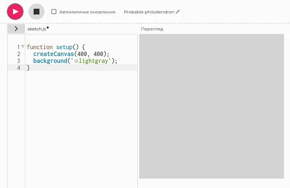
Task: Select the "Probable philodendron" sketch name
Action: 149,12
